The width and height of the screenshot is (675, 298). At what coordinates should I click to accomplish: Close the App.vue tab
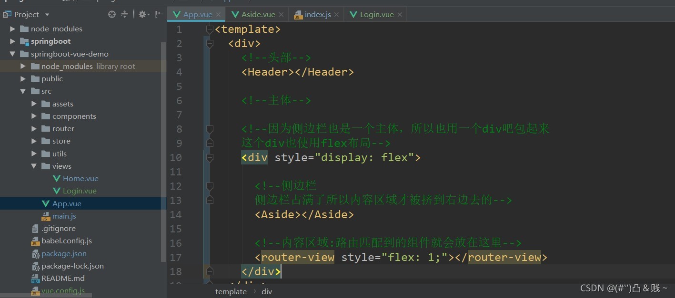tap(219, 15)
